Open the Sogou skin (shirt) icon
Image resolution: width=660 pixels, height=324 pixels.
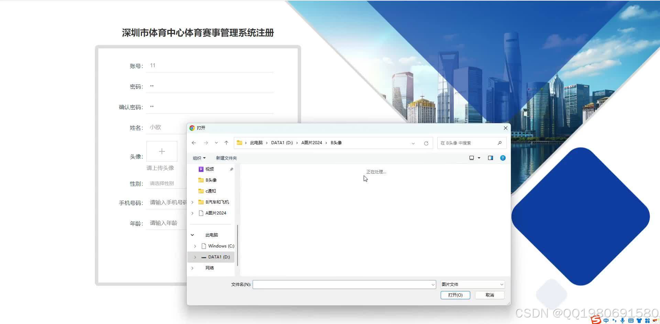(x=639, y=320)
